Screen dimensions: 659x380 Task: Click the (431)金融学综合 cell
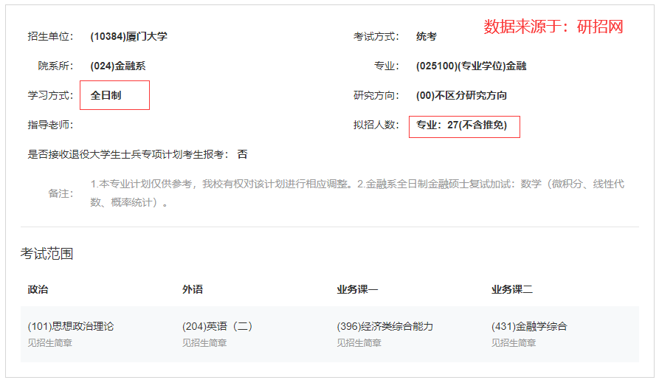click(530, 326)
